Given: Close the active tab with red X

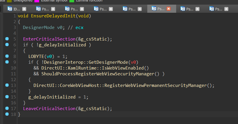Looking at the screenshot, I should pos(169,9).
